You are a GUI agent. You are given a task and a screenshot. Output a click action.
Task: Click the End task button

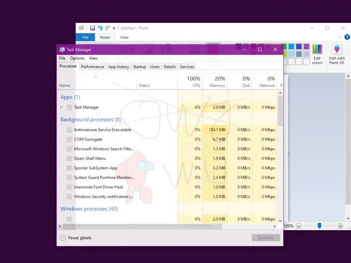click(266, 238)
